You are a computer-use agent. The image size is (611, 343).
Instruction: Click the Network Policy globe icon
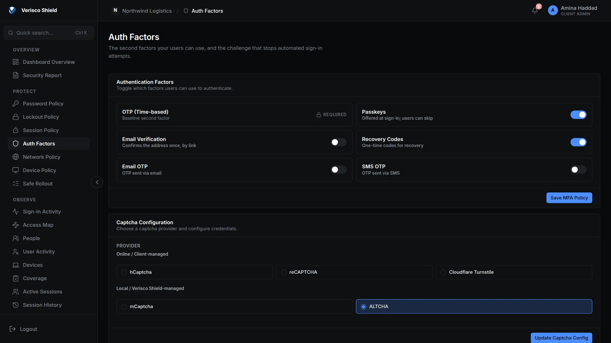(x=16, y=157)
